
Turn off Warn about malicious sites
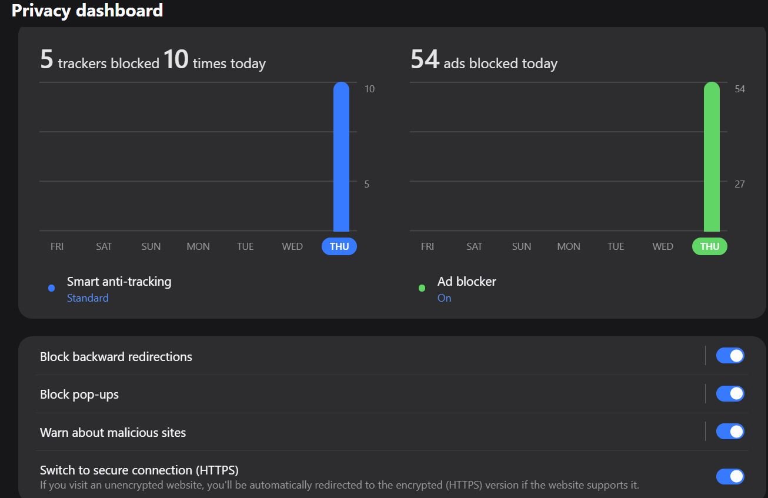click(x=730, y=432)
